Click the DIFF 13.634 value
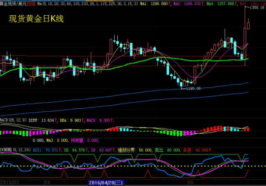 coord(43,120)
